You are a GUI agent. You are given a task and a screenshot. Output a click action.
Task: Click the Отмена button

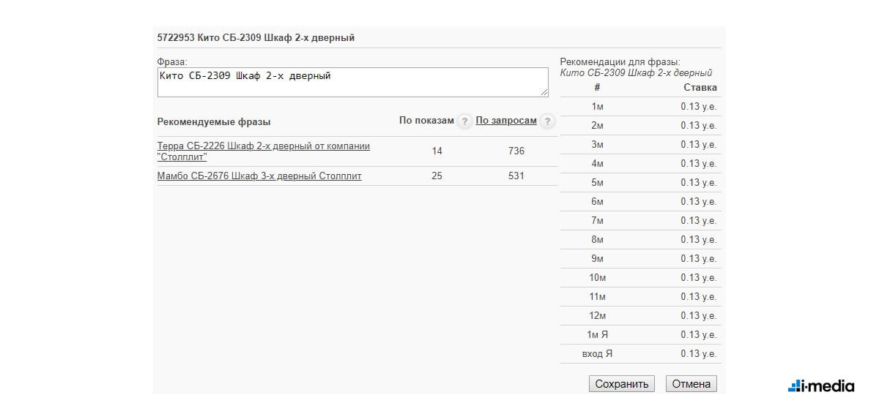click(691, 384)
